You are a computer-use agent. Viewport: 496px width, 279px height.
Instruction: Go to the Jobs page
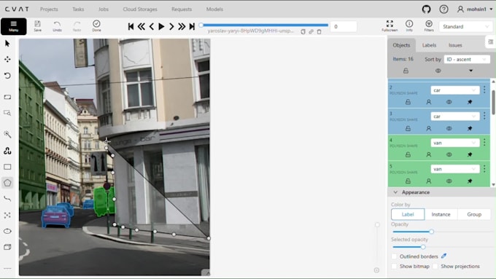coord(104,9)
